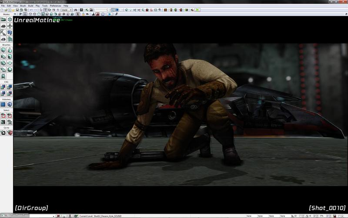The image size is (348, 218).
Task: Activate Geometry mode in the toolbox
Action: pyautogui.click(x=10, y=20)
